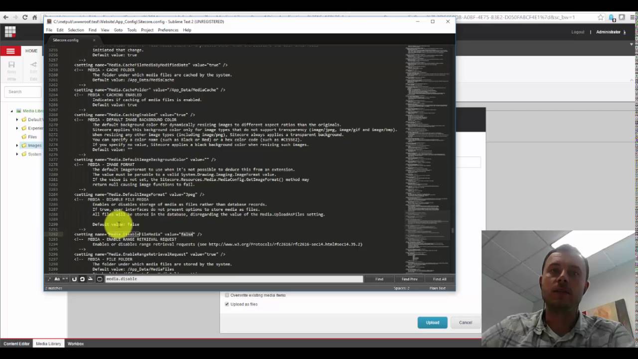Toggle reverse direction in the Find panel
Image resolution: width=638 pixels, height=359 pixels.
[x=74, y=279]
